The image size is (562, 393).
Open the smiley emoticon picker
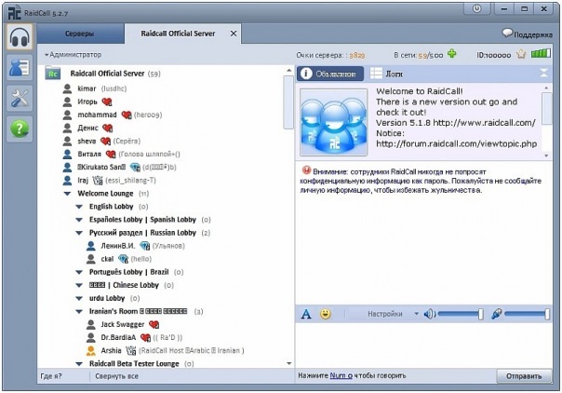[326, 314]
